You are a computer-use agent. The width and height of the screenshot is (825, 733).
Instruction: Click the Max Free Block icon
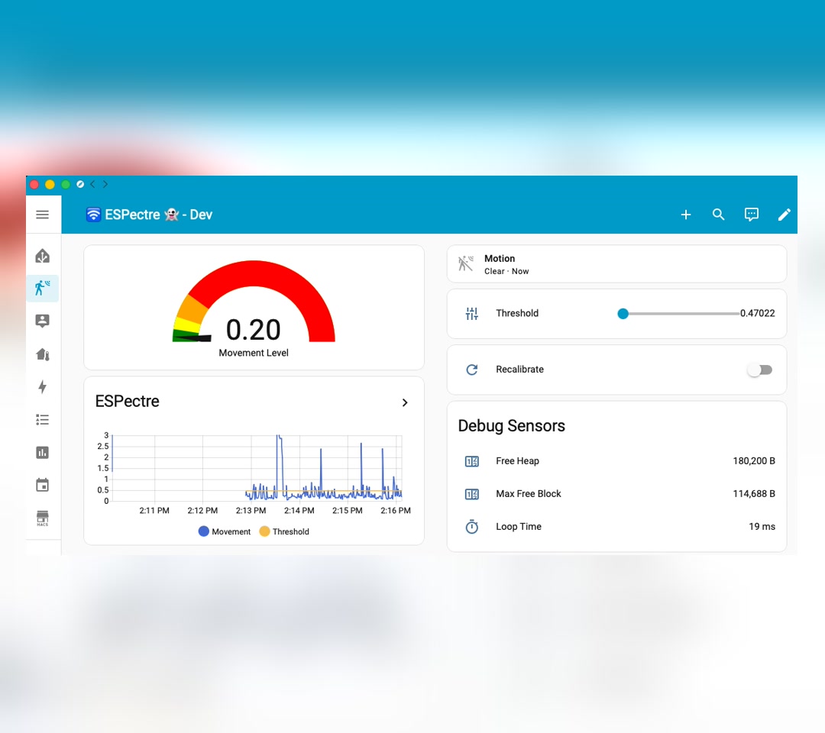[x=472, y=494]
